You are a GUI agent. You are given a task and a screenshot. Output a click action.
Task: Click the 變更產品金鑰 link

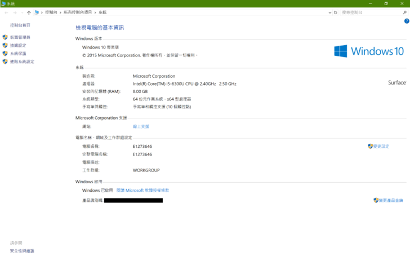[391, 201]
